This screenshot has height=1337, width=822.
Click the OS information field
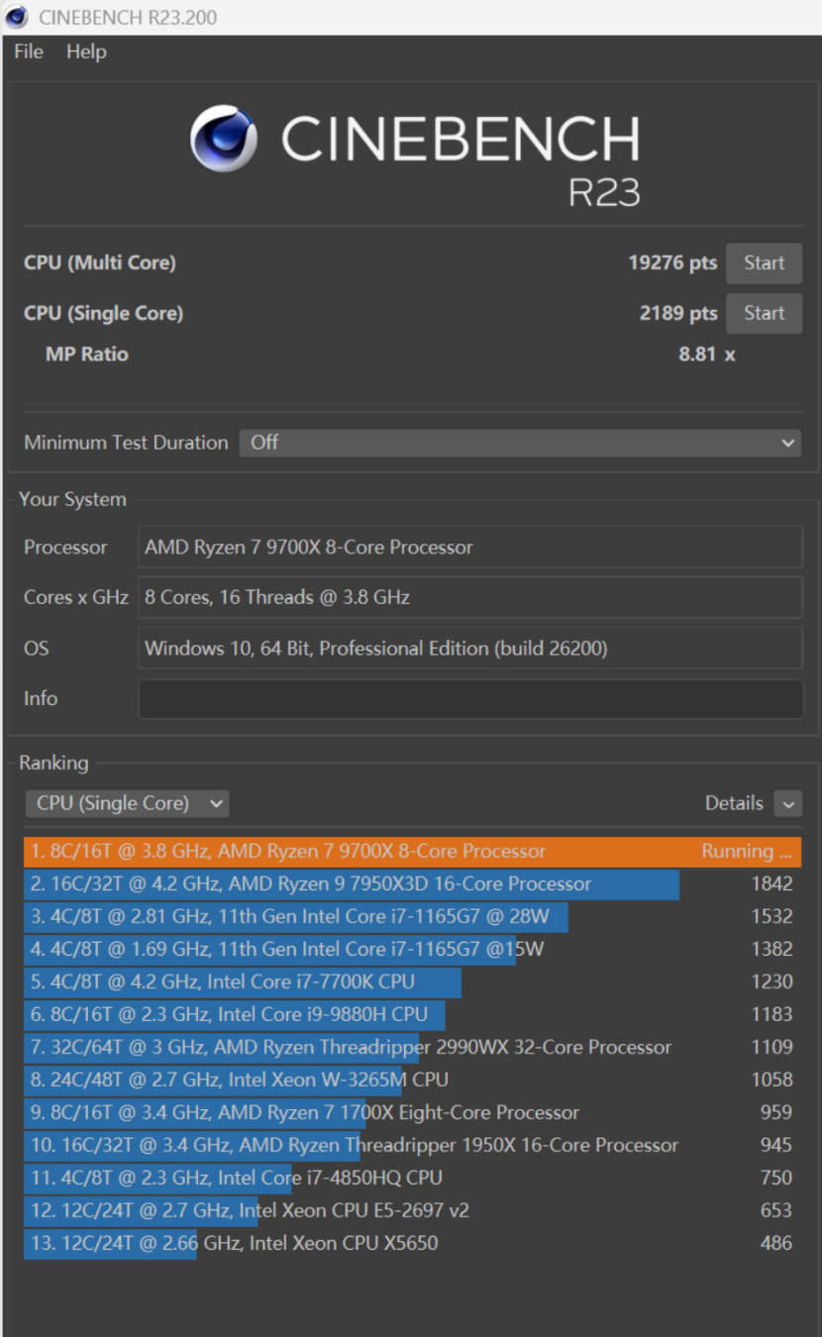click(x=470, y=649)
